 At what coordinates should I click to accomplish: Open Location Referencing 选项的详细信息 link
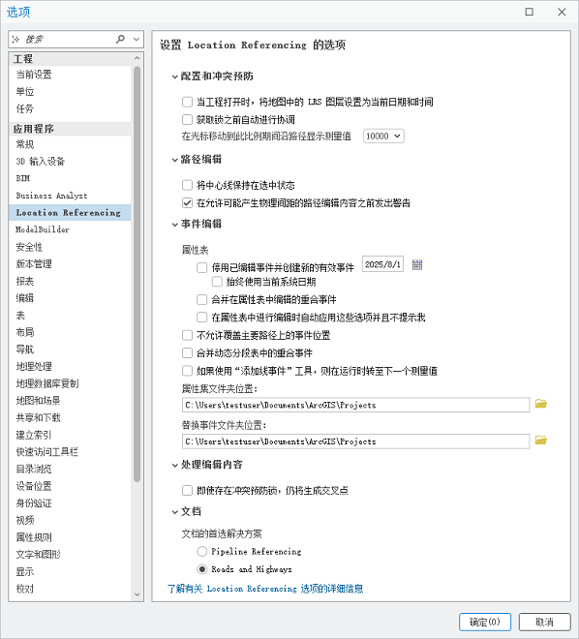pos(265,589)
